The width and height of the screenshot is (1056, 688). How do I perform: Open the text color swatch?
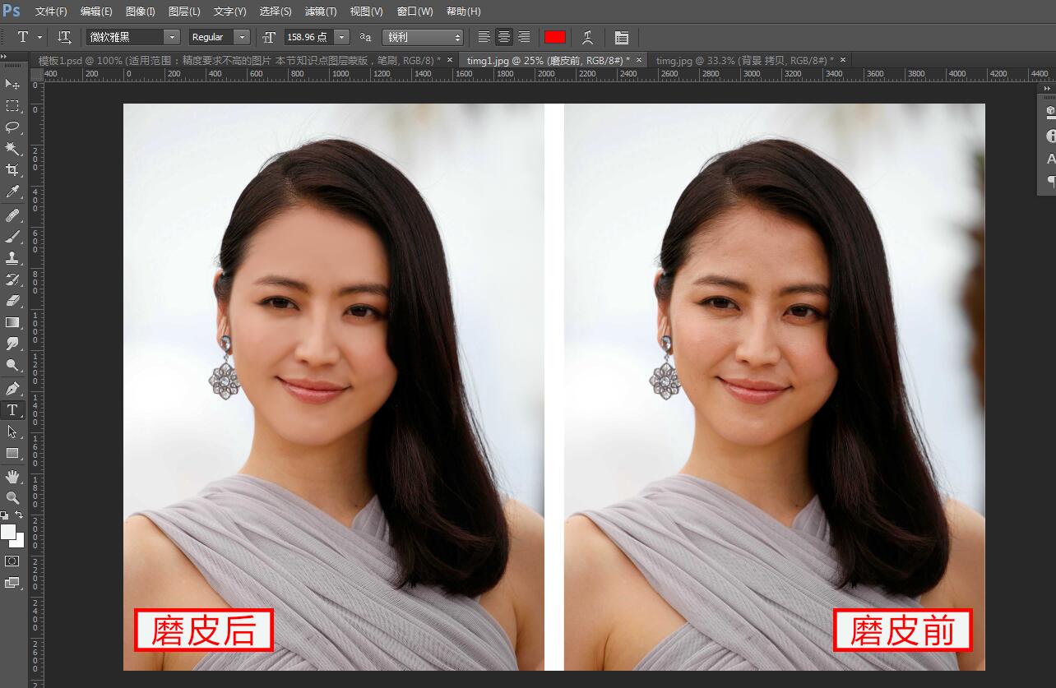point(555,37)
